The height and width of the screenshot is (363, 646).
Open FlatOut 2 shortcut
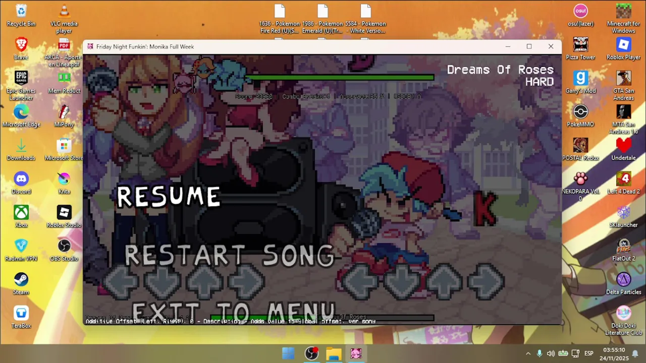(x=624, y=250)
